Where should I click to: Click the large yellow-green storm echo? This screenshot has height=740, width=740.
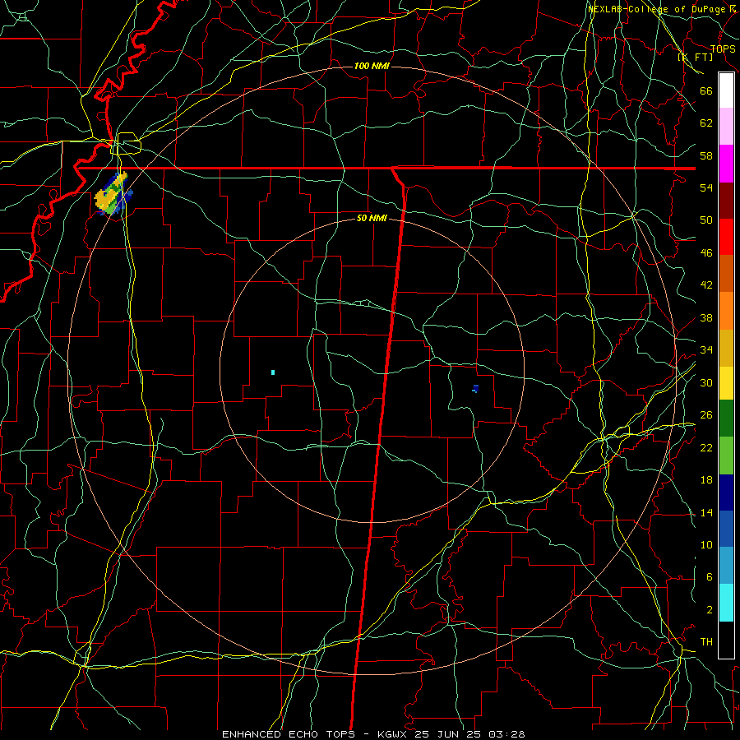coord(113,194)
